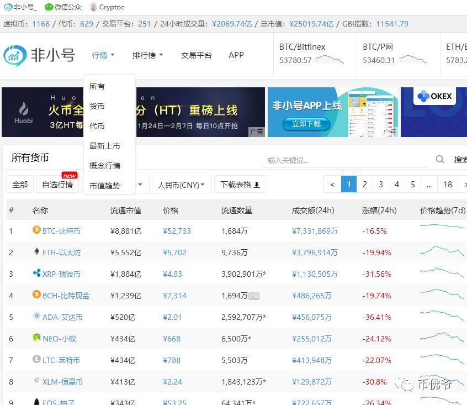This screenshot has width=467, height=405.
Task: Click the 非小号 bookmark favicon
Action: (x=8, y=7)
